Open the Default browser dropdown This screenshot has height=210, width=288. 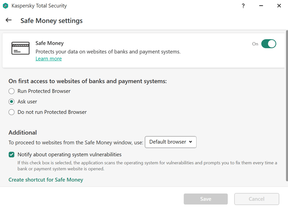click(x=170, y=142)
